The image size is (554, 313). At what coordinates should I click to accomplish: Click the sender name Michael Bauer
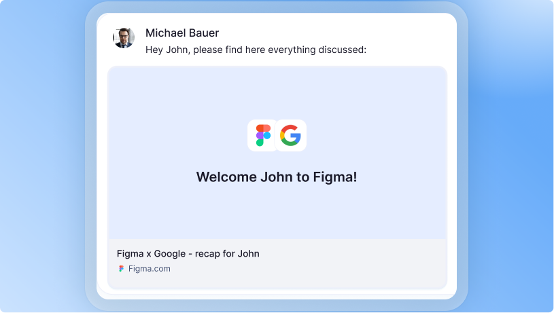pyautogui.click(x=182, y=33)
